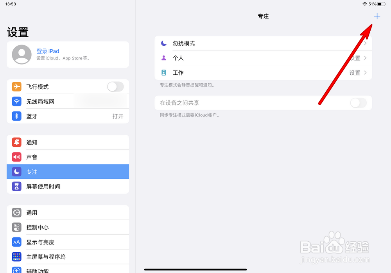Click the blue Wi-Fi icon for 无线局域网
This screenshot has width=391, height=273.
[16, 101]
